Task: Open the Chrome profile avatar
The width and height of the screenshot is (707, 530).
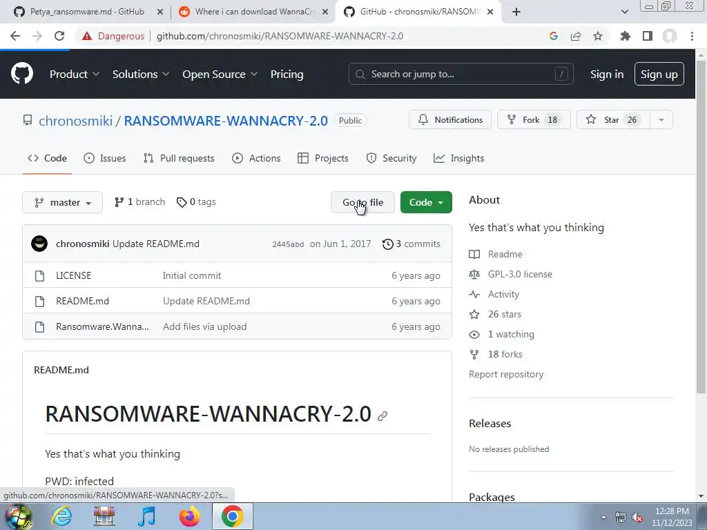Action: (670, 36)
